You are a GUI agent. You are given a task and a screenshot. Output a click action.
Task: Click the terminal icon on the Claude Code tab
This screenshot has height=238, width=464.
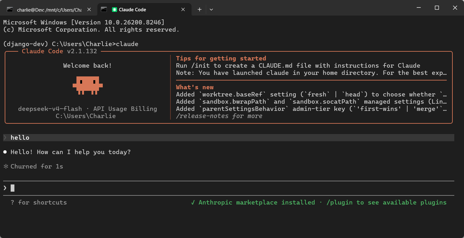(104, 10)
